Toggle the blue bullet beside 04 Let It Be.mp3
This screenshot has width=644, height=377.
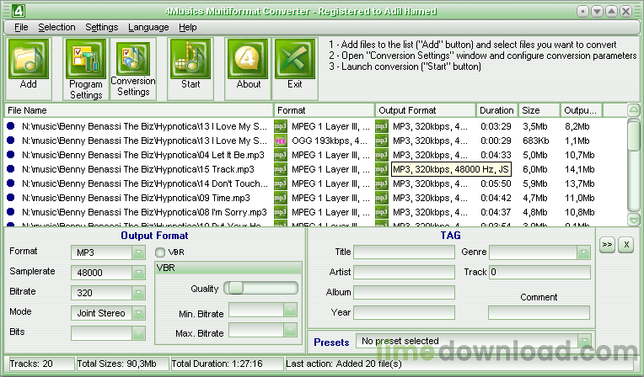tap(11, 155)
